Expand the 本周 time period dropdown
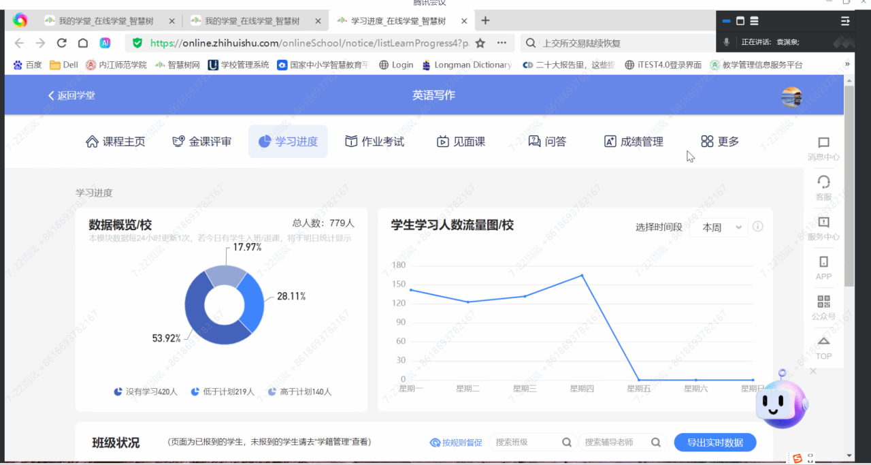This screenshot has width=871, height=465. 719,227
